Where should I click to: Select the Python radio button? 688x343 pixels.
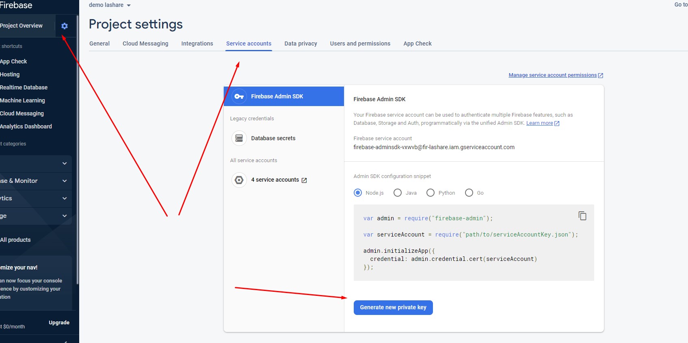coord(431,193)
